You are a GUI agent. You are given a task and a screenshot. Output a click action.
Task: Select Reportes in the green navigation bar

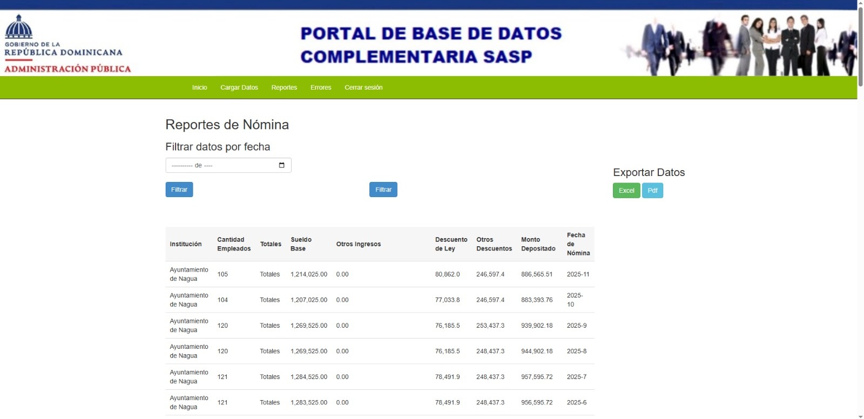pyautogui.click(x=284, y=87)
